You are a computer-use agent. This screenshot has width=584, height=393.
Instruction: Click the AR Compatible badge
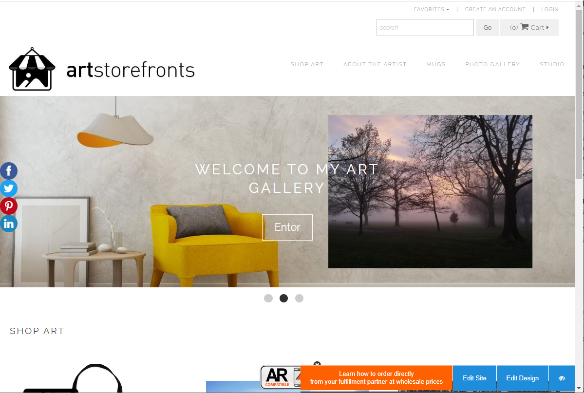click(280, 377)
